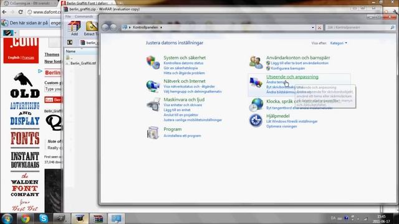
Task: Click Justera vanliga mobilitetsinställningar link
Action: point(193,120)
